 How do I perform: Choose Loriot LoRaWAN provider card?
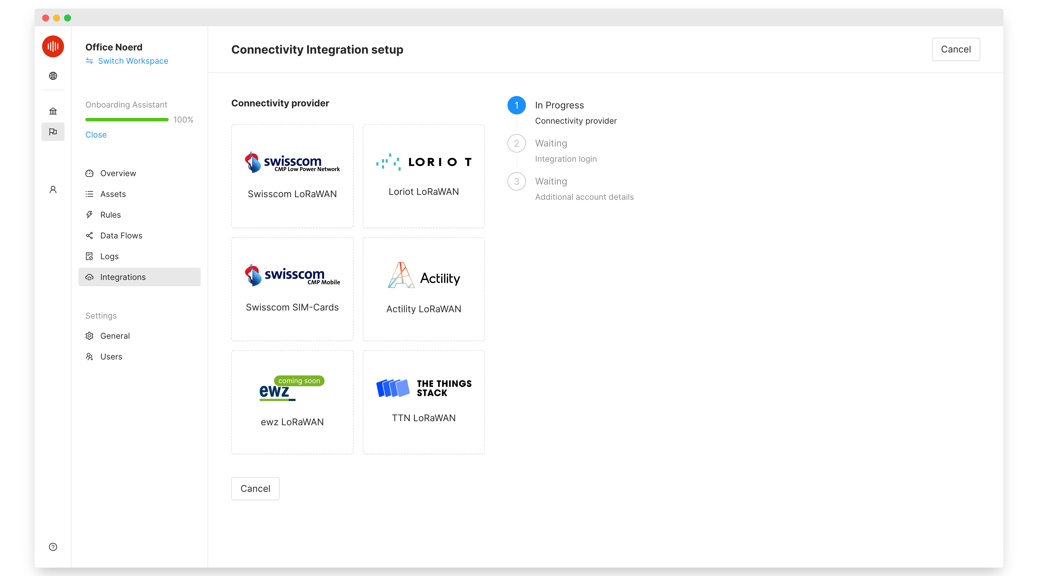pos(424,176)
